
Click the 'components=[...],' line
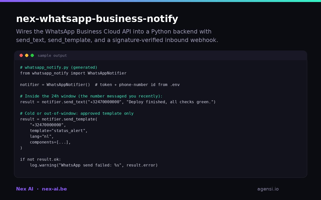[50, 142]
